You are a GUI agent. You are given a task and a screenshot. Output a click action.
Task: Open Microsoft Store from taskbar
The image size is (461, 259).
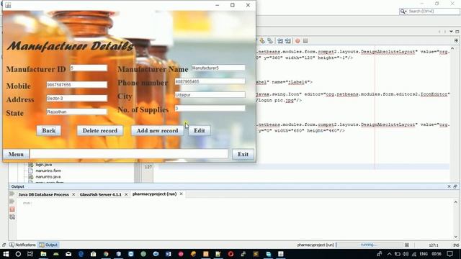(x=93, y=254)
